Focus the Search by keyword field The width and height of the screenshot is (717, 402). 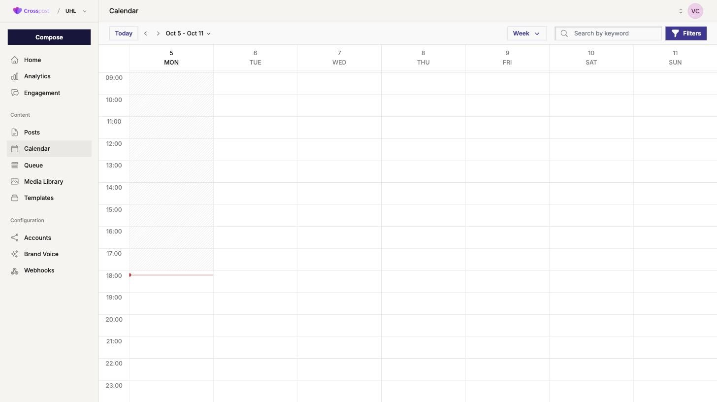[609, 33]
